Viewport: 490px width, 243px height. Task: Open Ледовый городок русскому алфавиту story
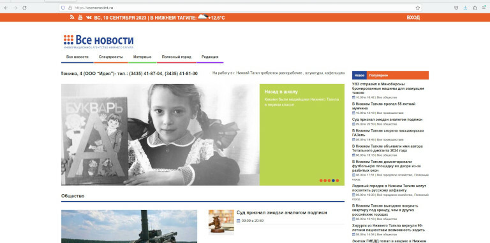(389, 188)
